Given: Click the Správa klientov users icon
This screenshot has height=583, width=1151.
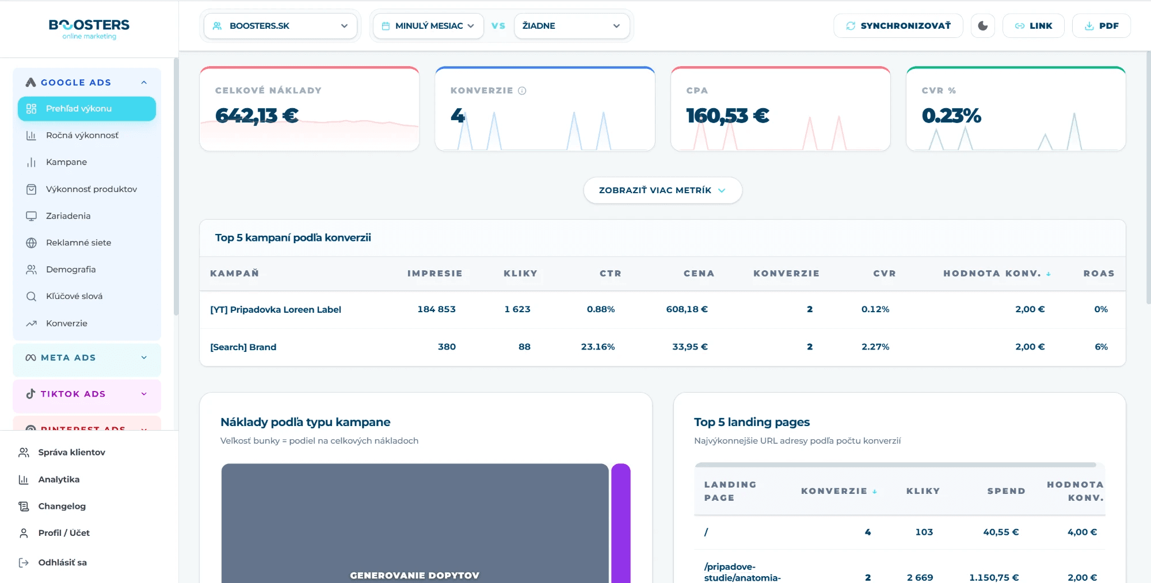Looking at the screenshot, I should pos(24,452).
